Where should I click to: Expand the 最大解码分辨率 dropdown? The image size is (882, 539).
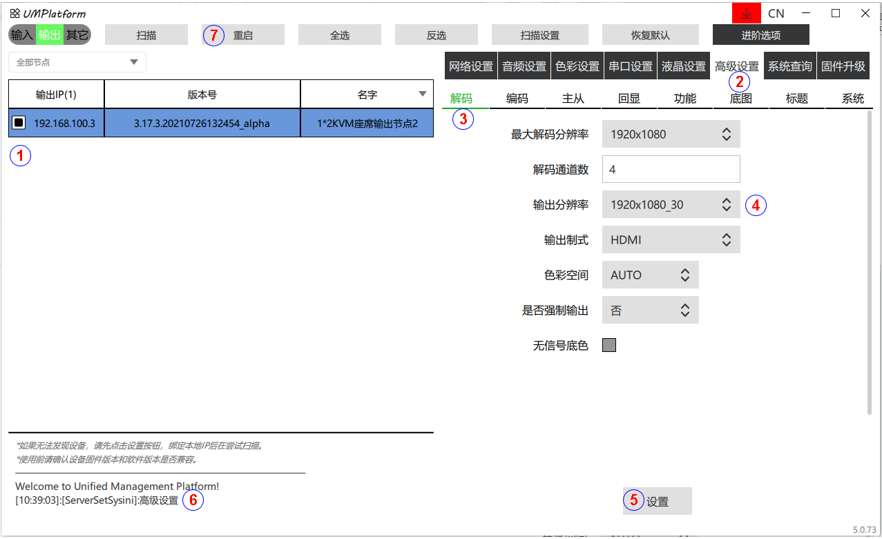click(671, 134)
